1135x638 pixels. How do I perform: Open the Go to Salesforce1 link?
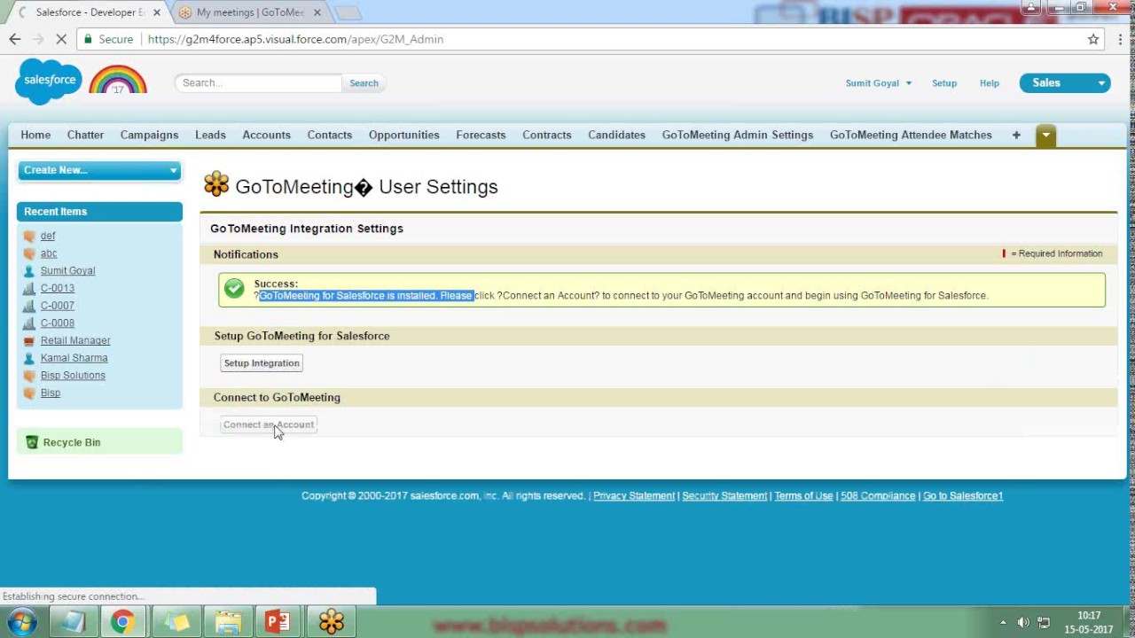tap(963, 496)
